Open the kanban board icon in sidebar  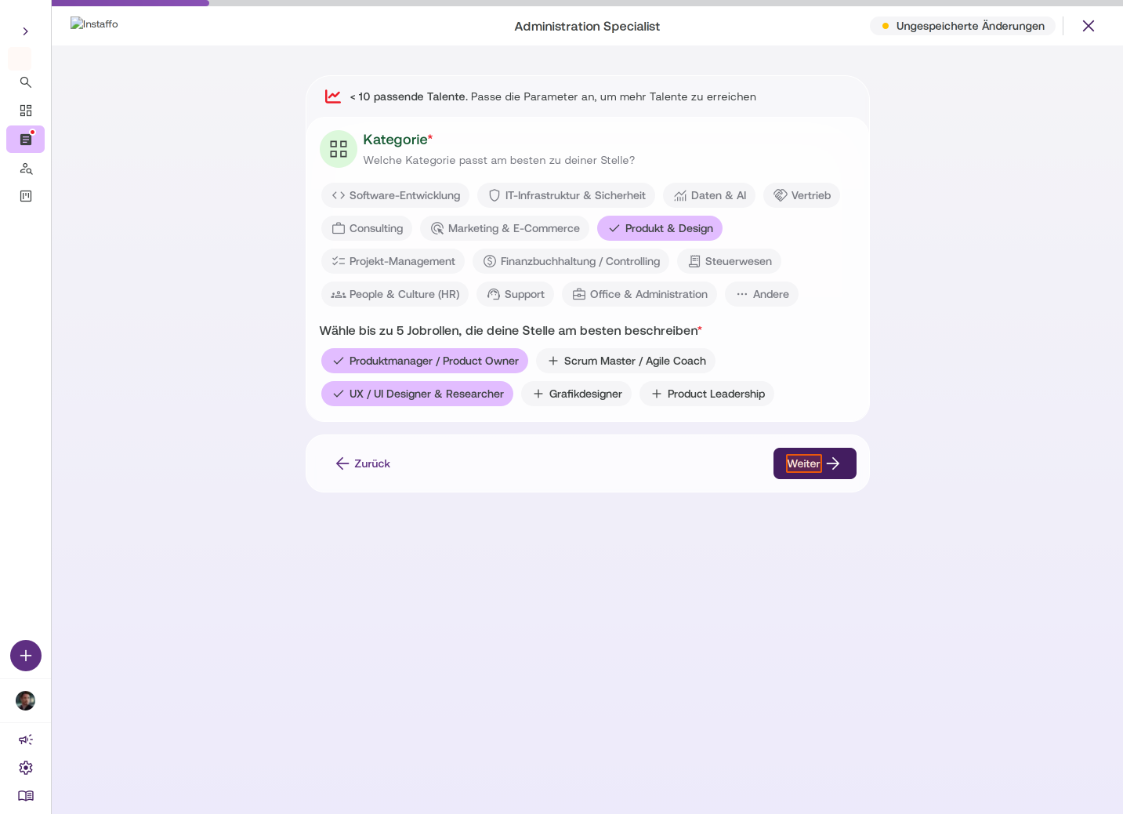pyautogui.click(x=26, y=196)
